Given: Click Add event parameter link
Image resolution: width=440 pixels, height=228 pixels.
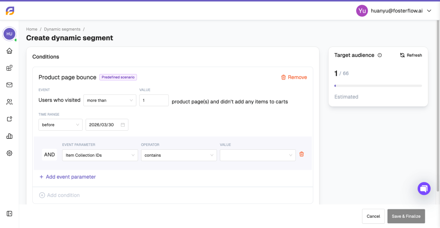Looking at the screenshot, I should 68,177.
